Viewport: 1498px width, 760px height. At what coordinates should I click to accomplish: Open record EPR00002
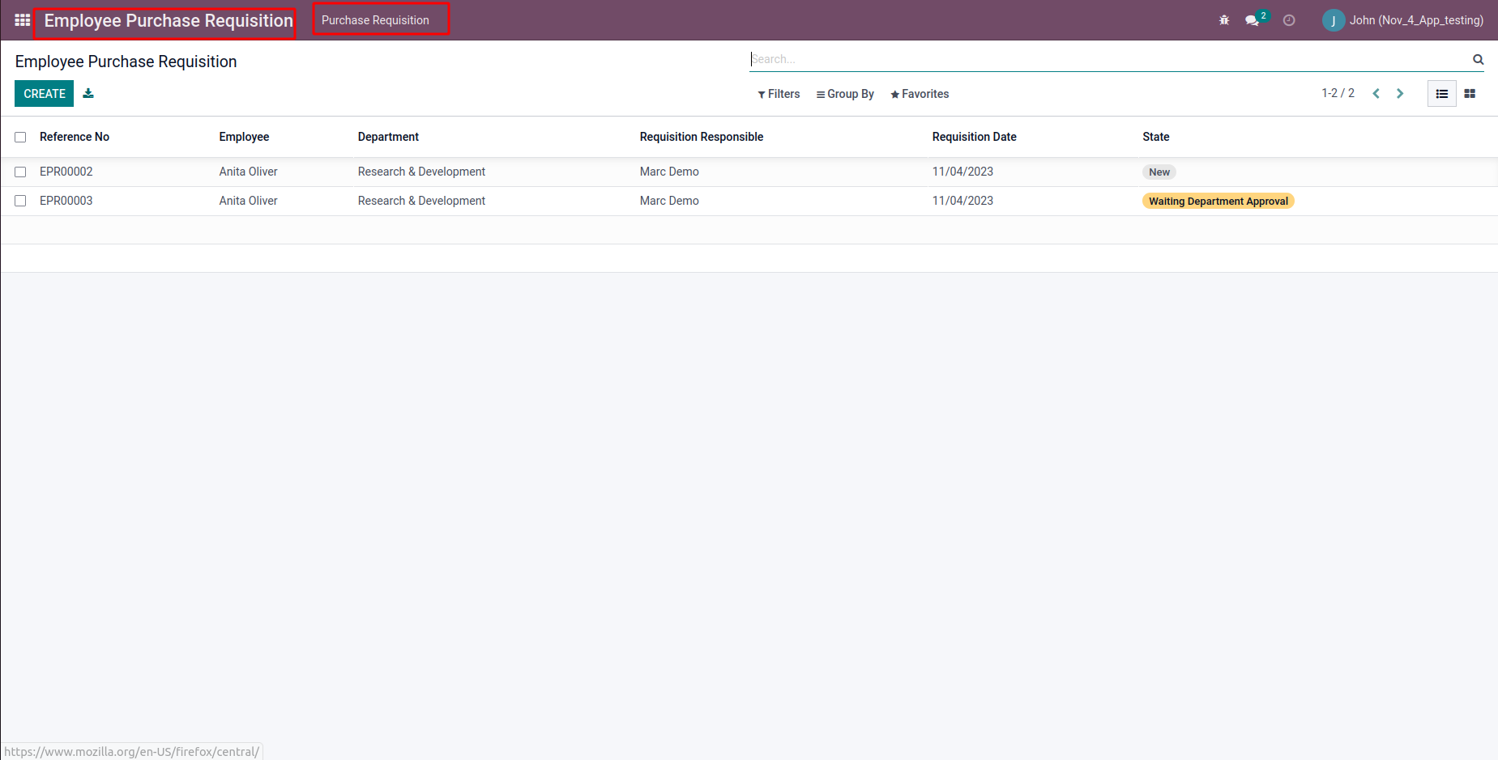pos(66,172)
